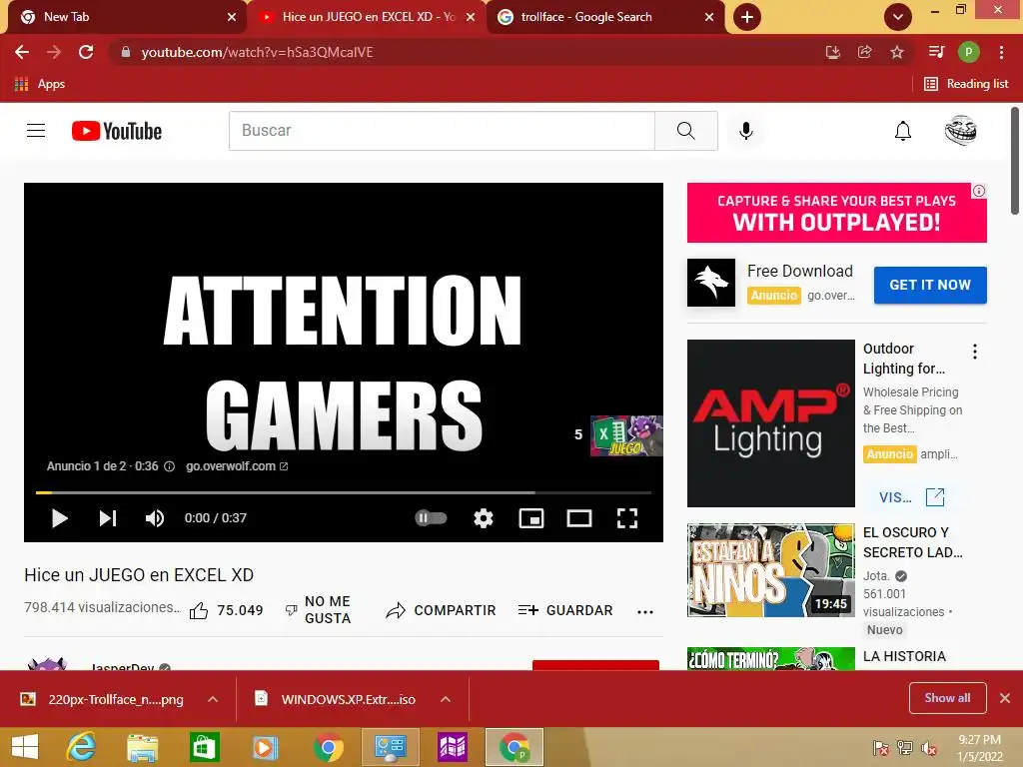Click Show all downloads
Image resolution: width=1023 pixels, height=767 pixels.
[x=947, y=698]
